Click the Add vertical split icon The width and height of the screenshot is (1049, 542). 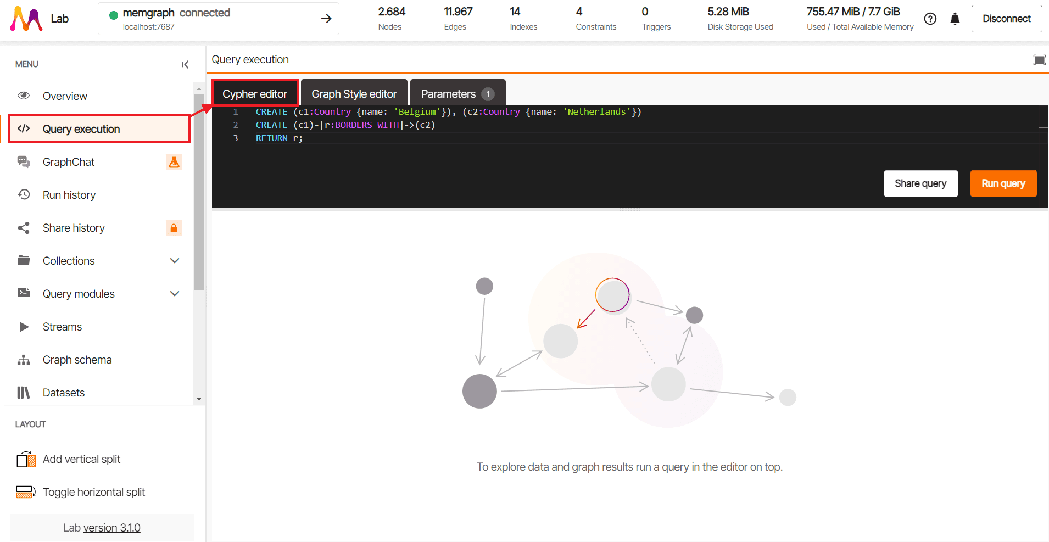[26, 459]
